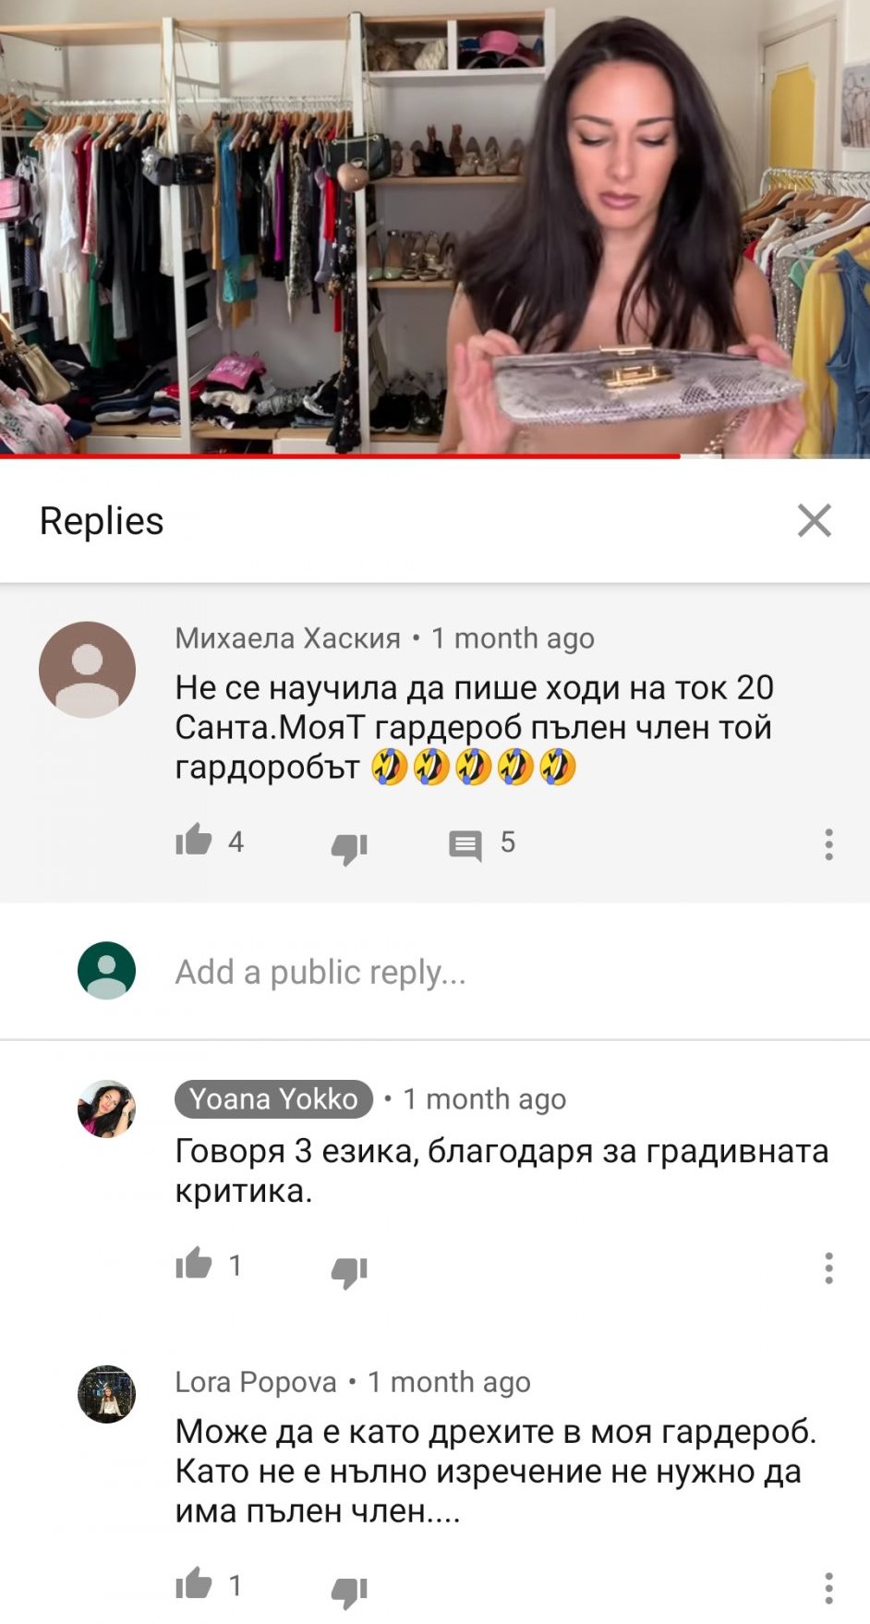View Lora Popova's profile avatar
The height and width of the screenshot is (1624, 870).
[106, 1394]
